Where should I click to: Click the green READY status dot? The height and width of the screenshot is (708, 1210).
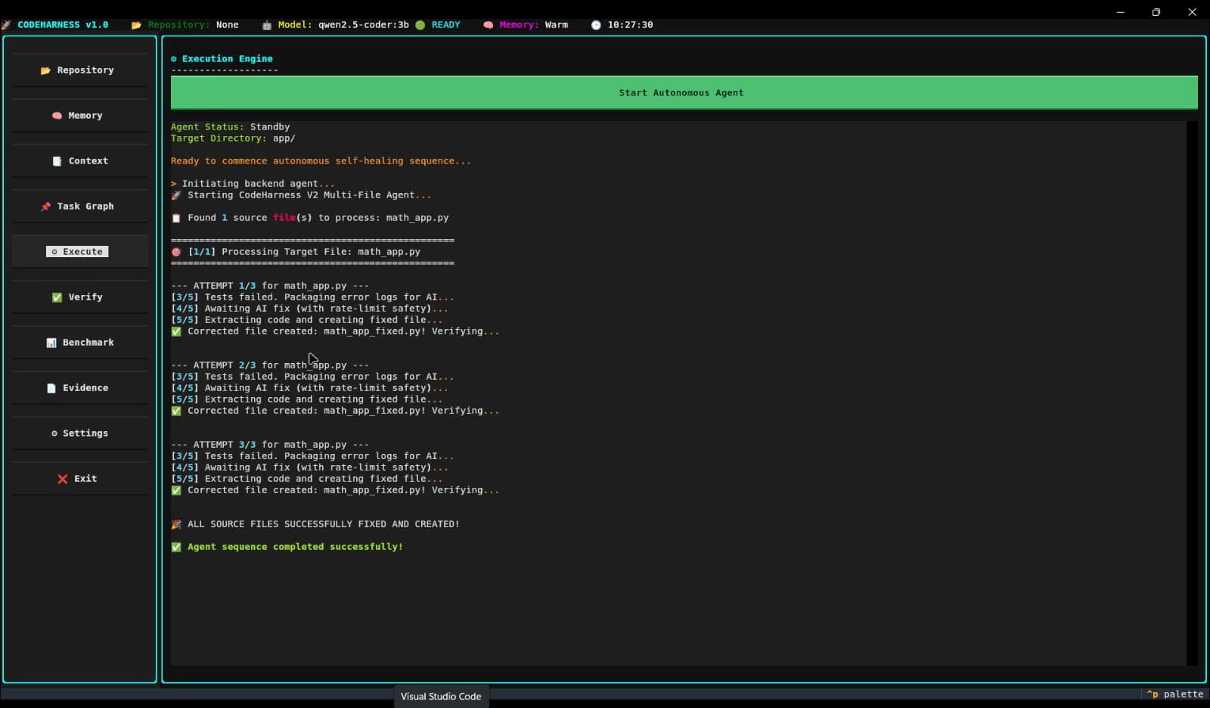420,25
